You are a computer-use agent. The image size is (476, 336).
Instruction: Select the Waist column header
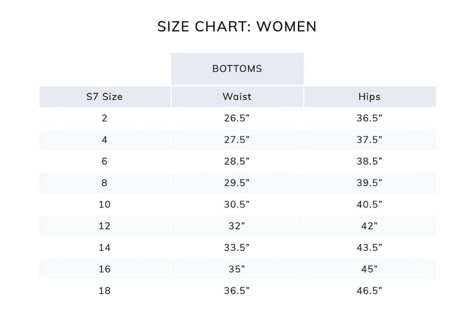(237, 97)
